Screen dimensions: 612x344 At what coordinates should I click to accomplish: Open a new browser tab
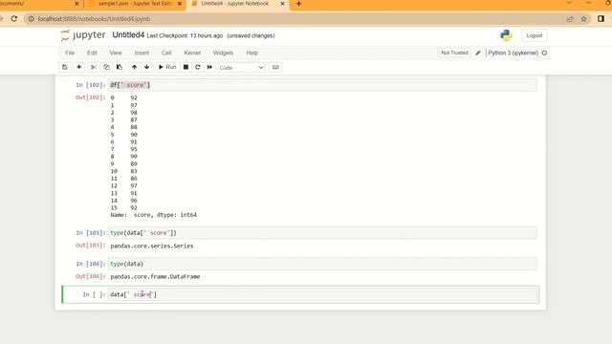pos(298,4)
